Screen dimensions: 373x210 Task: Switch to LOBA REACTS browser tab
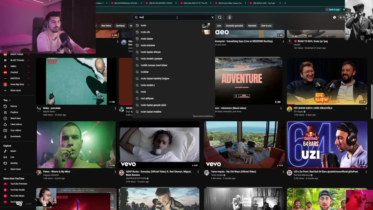pos(196,3)
